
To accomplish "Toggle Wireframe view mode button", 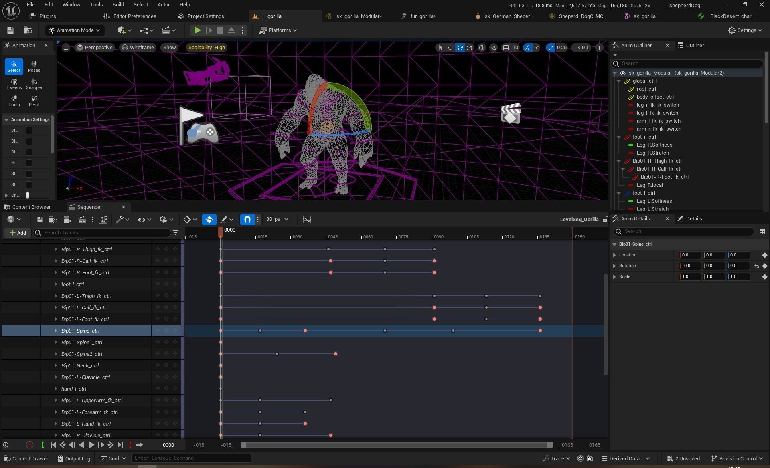I will tap(138, 48).
